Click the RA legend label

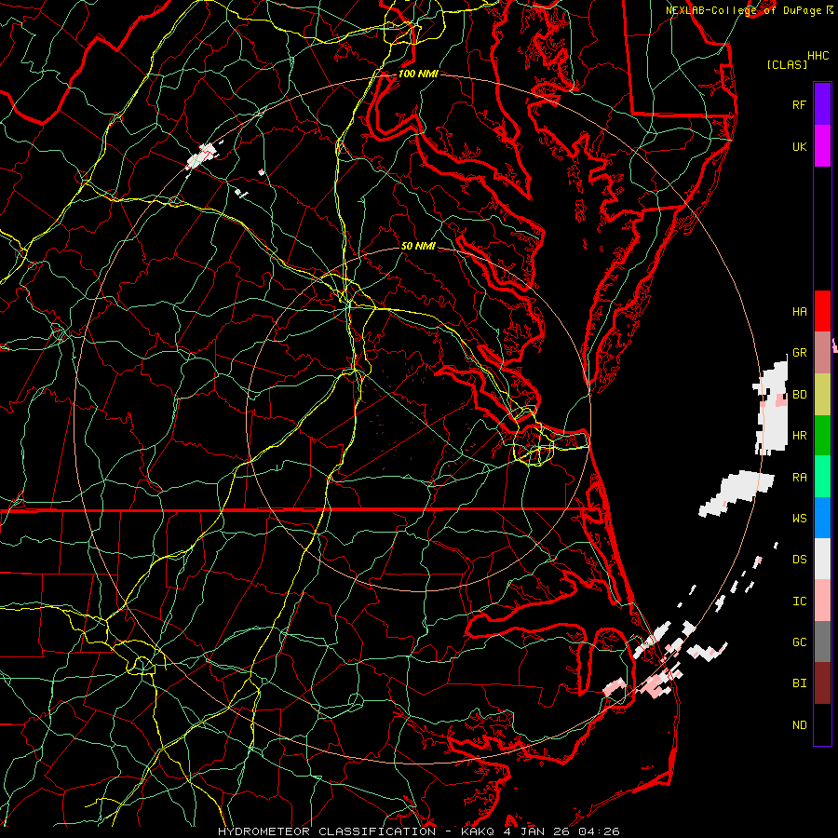799,478
